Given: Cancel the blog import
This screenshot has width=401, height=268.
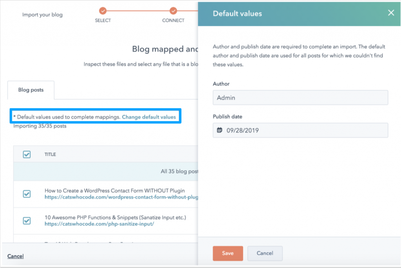Looking at the screenshot, I should coord(15,256).
